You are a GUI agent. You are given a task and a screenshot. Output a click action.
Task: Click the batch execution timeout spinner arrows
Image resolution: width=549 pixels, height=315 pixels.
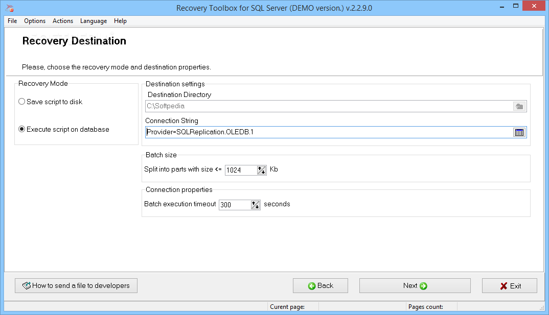click(x=255, y=205)
